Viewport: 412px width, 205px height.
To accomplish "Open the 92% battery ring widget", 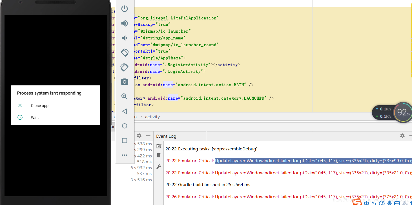I will [402, 112].
